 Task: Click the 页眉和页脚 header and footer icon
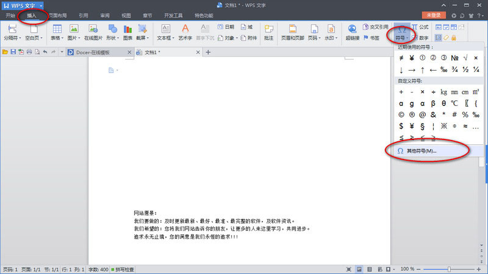click(293, 32)
